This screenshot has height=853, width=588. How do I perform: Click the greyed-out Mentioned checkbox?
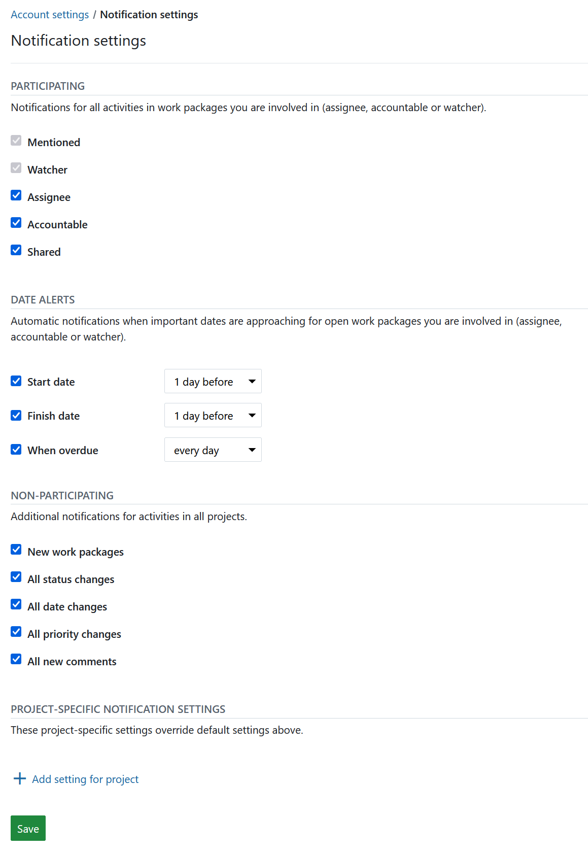[x=16, y=140]
